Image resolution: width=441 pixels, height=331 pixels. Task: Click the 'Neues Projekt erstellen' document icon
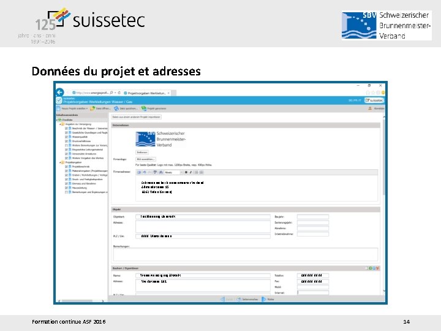59,108
